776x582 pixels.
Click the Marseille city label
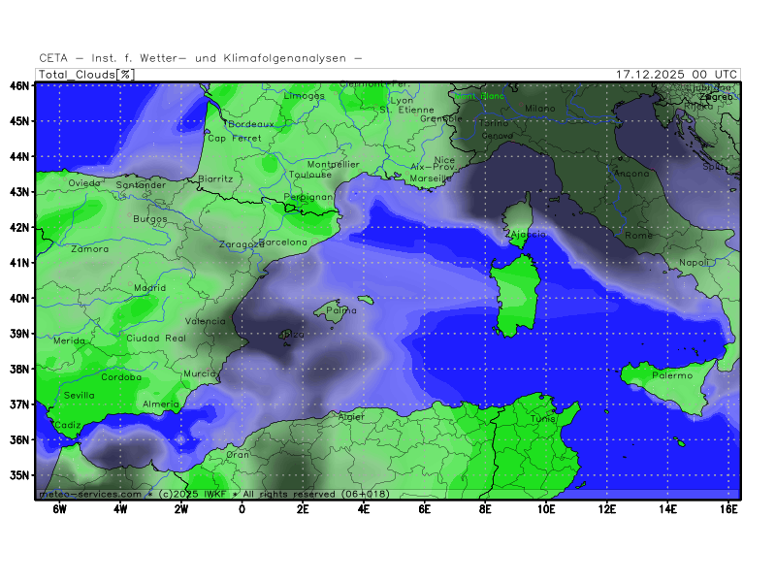(432, 178)
